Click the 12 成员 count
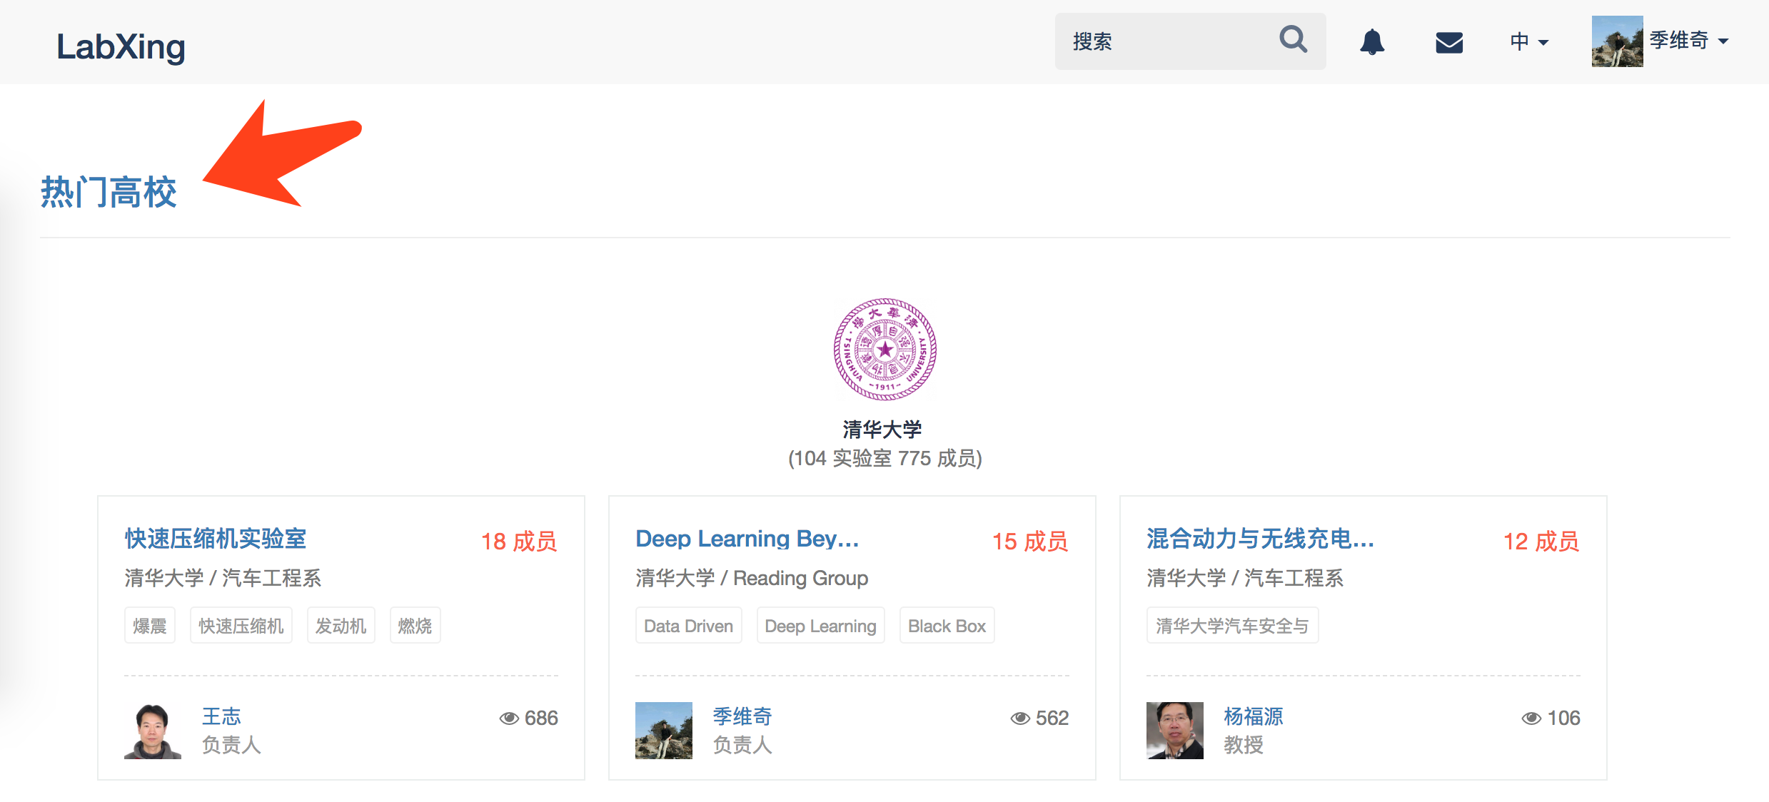The image size is (1769, 802). [x=1541, y=542]
